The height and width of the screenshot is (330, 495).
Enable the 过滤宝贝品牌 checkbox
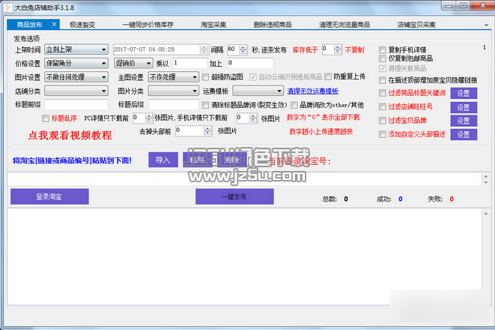click(x=383, y=121)
